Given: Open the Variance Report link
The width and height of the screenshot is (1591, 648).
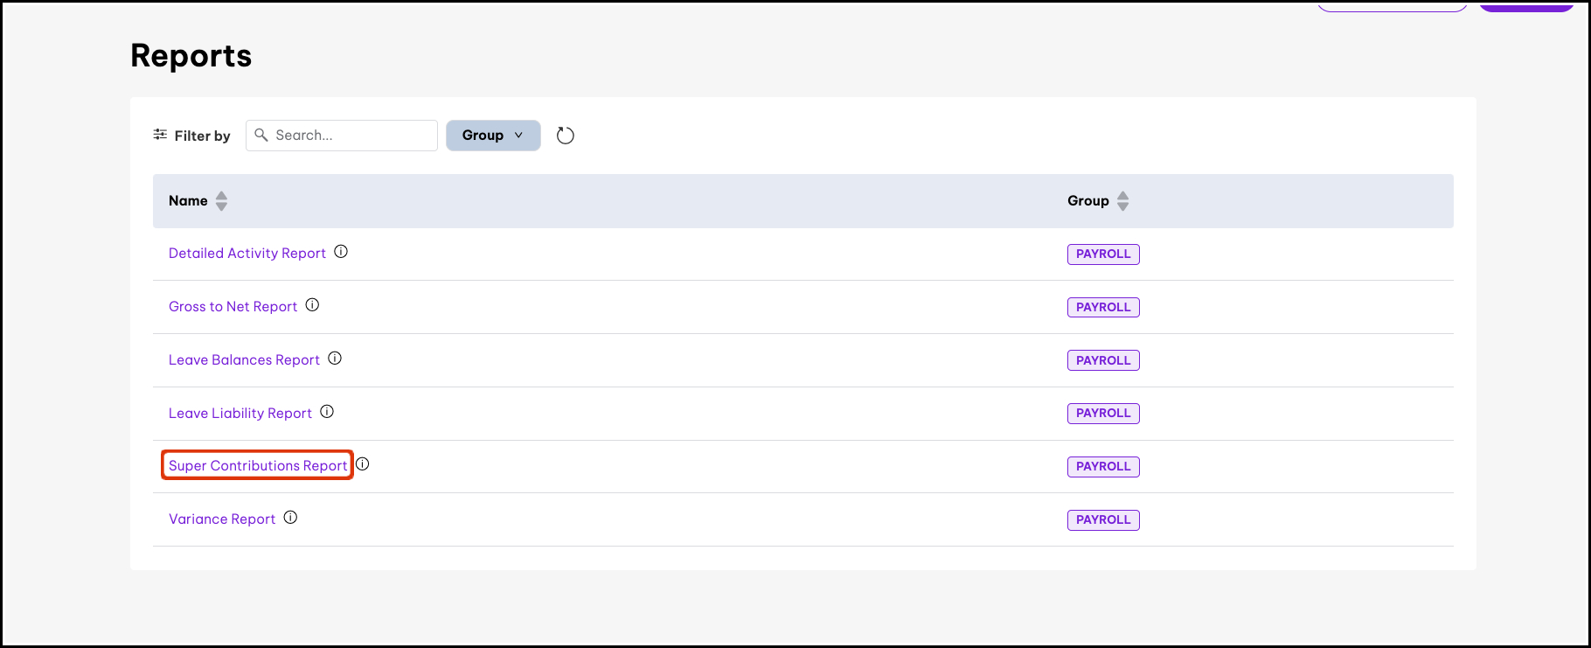Looking at the screenshot, I should point(222,519).
